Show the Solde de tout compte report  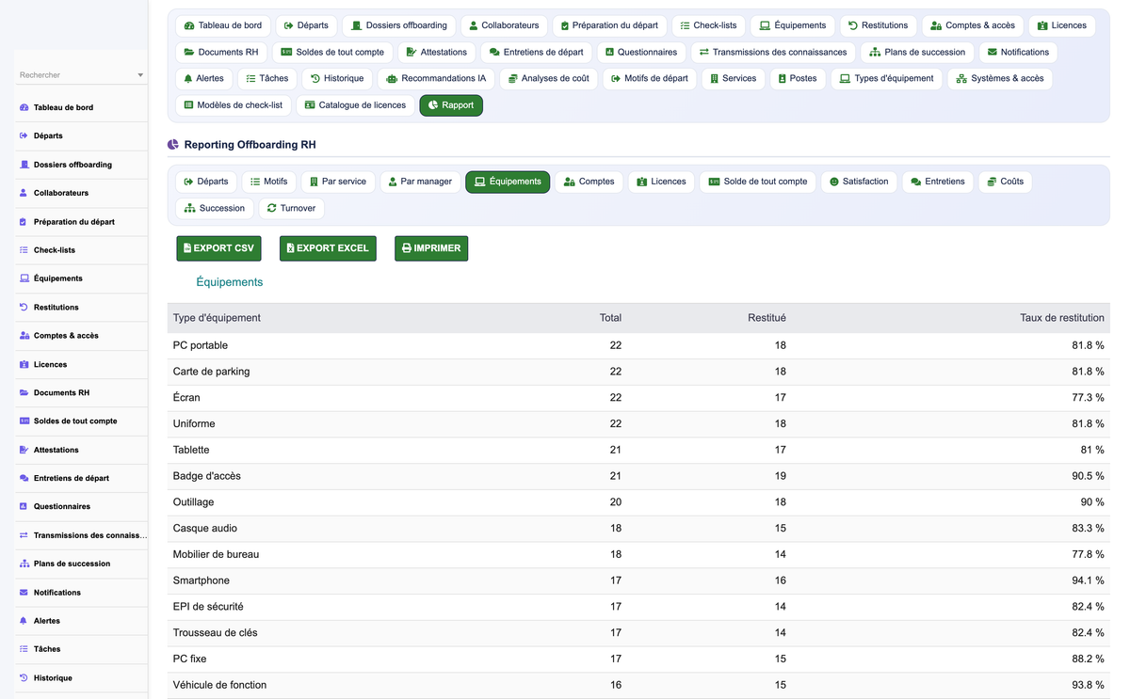pos(758,182)
